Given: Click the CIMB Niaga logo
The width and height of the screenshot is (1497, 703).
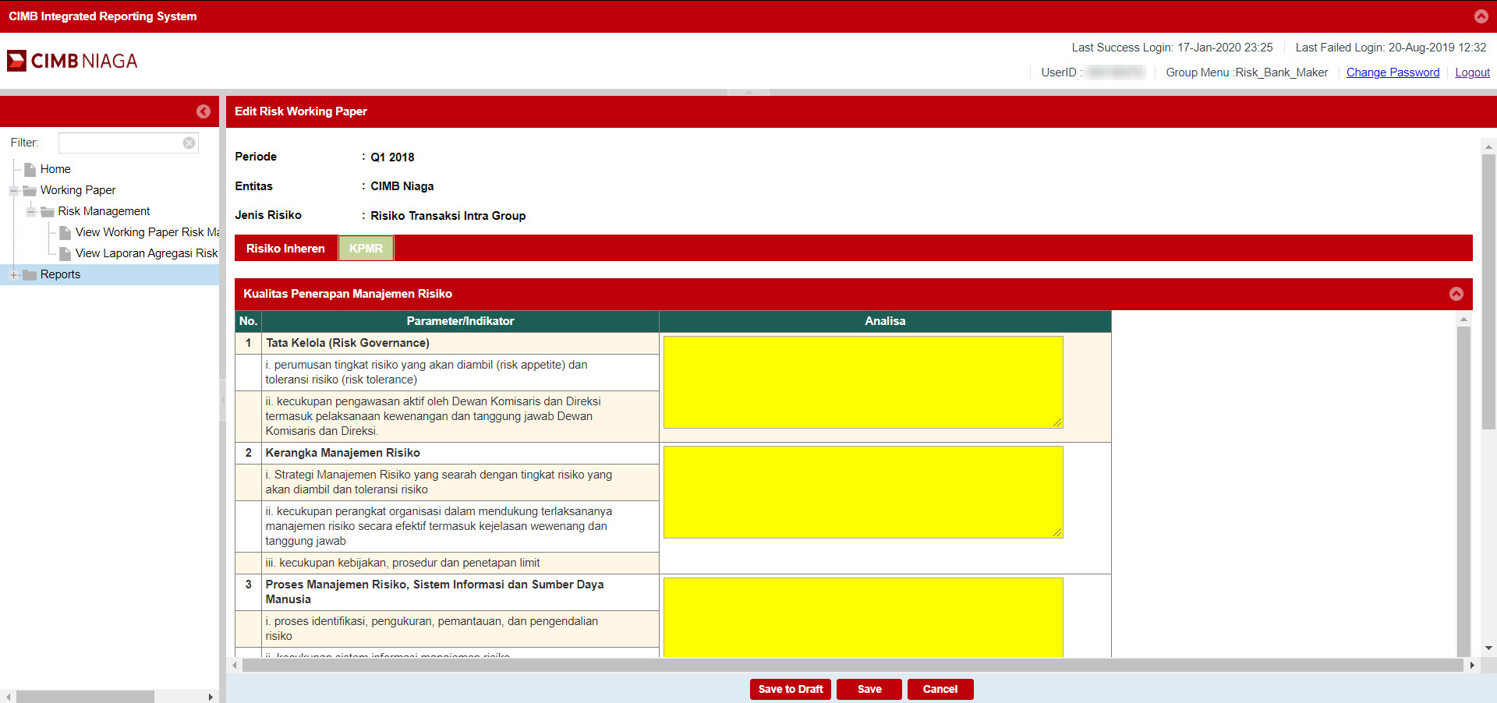Looking at the screenshot, I should 72,61.
